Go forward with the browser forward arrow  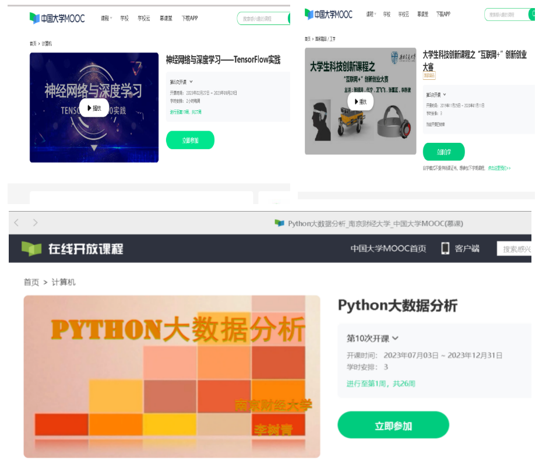click(x=35, y=223)
